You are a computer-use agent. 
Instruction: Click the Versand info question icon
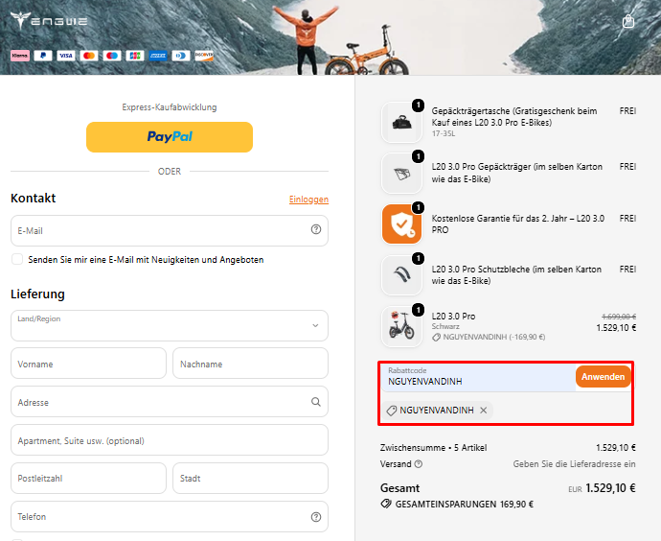419,463
